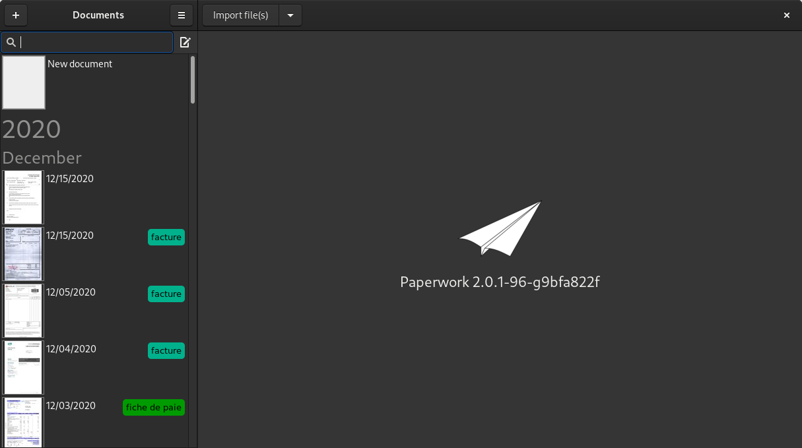The width and height of the screenshot is (802, 448).
Task: Open the 12/03/2020 payslip document thumbnail
Action: [23, 422]
